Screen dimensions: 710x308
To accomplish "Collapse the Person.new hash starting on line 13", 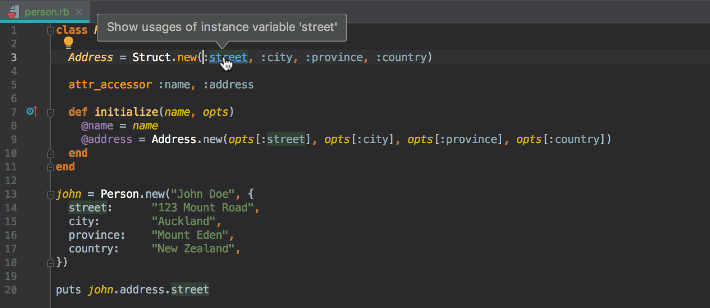I will [51, 195].
